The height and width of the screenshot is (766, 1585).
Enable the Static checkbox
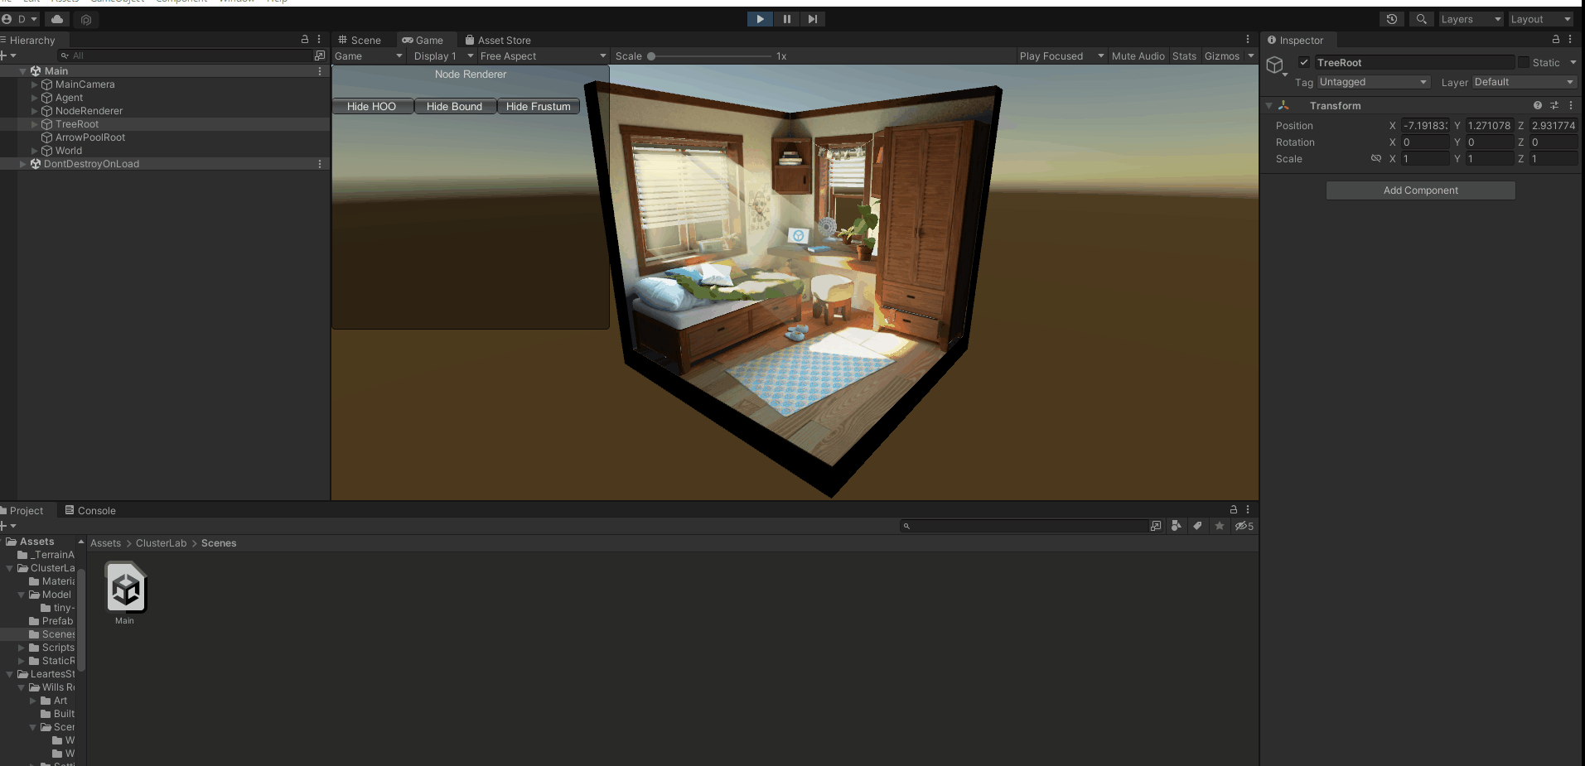[1524, 62]
